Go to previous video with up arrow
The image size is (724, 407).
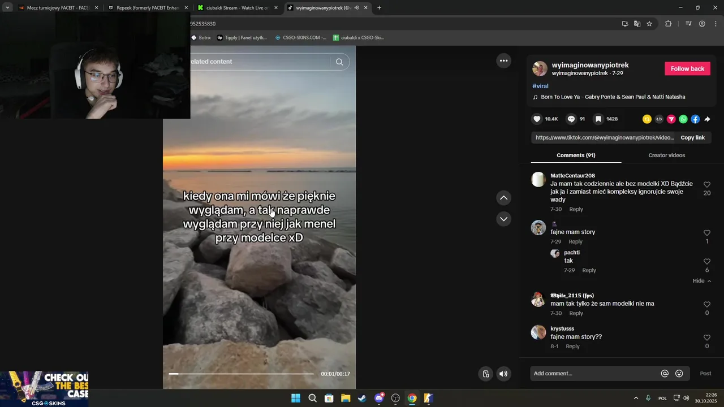tap(503, 198)
